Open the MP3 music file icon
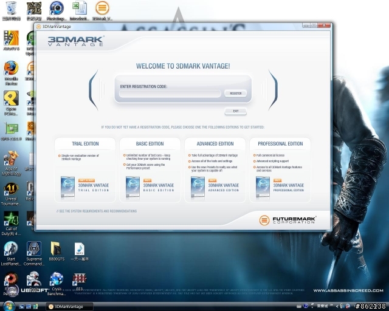The height and width of the screenshot is (311, 389). click(80, 249)
